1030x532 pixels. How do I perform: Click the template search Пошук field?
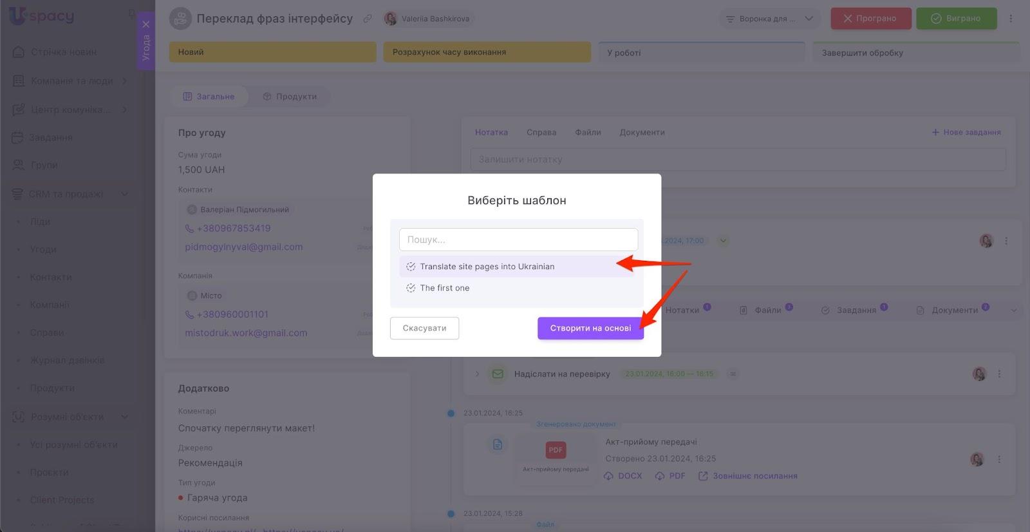(518, 240)
